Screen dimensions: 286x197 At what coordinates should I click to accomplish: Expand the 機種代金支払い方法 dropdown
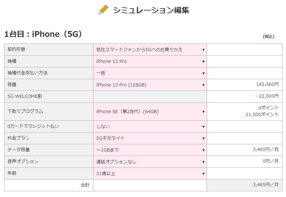click(150, 73)
